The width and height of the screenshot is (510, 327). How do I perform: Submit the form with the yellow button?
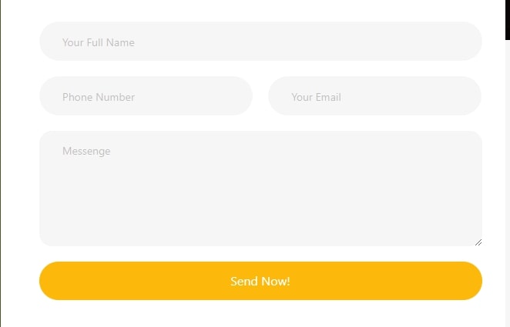[260, 281]
